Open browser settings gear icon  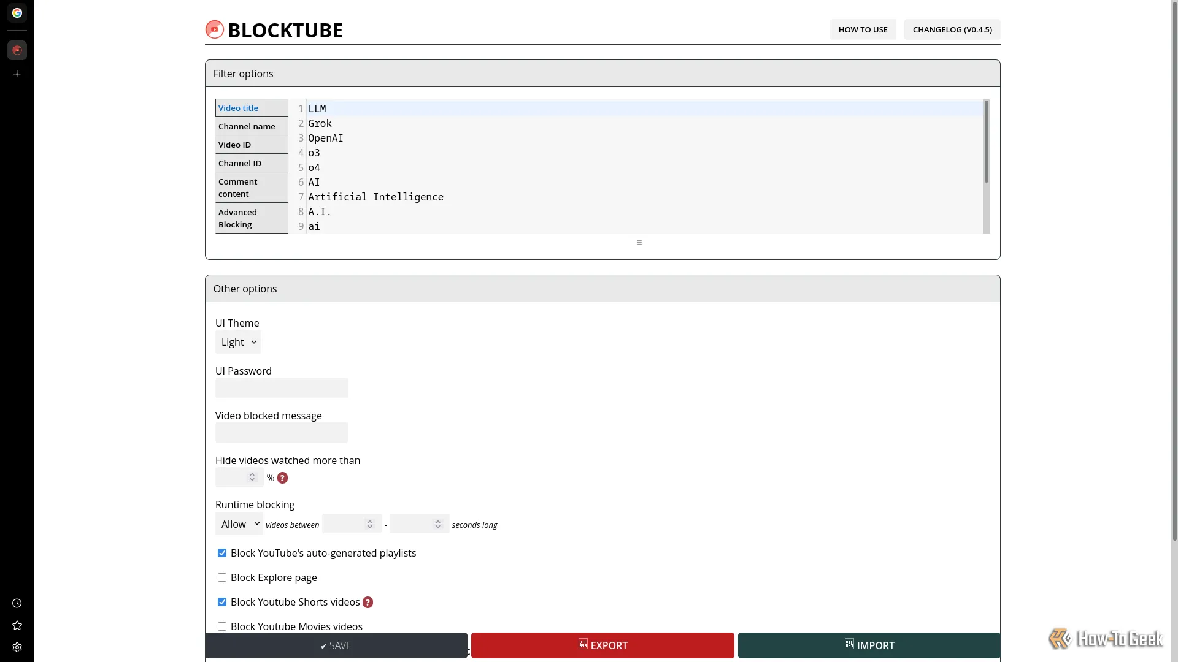[17, 647]
